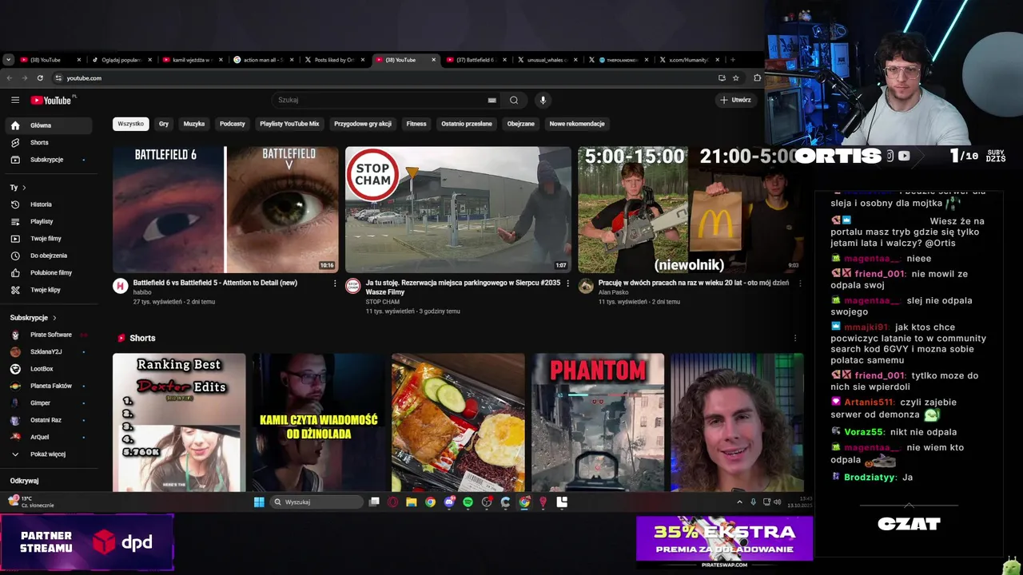This screenshot has width=1023, height=575.
Task: Start voice search with microphone icon
Action: pyautogui.click(x=543, y=100)
